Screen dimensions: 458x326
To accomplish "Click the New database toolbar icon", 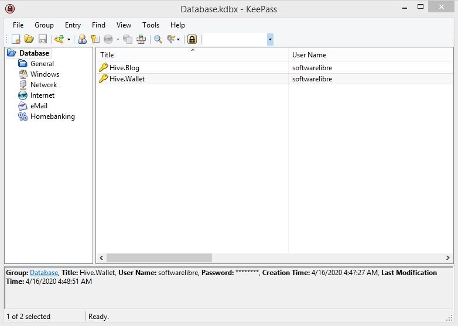I will tap(16, 39).
